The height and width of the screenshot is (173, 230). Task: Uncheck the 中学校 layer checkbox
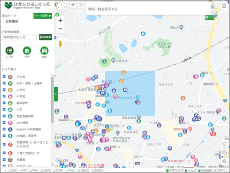4,96
